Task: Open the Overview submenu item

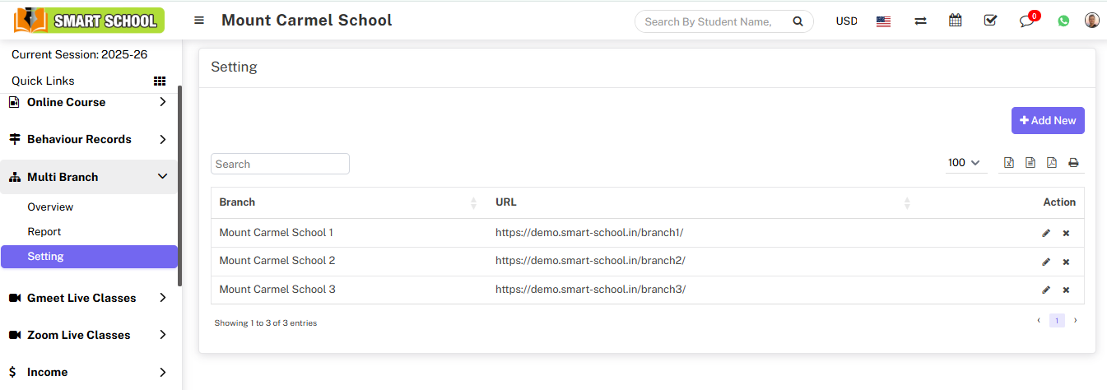Action: tap(50, 207)
